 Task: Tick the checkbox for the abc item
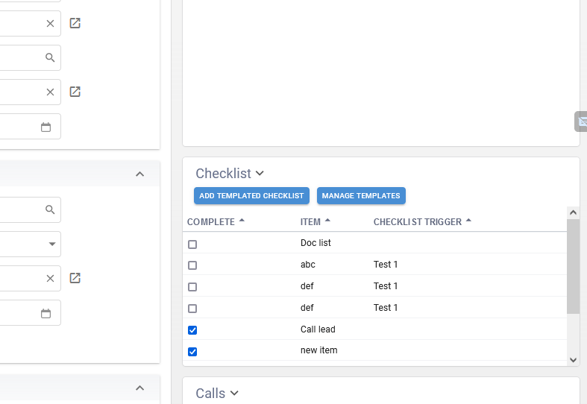pyautogui.click(x=192, y=265)
